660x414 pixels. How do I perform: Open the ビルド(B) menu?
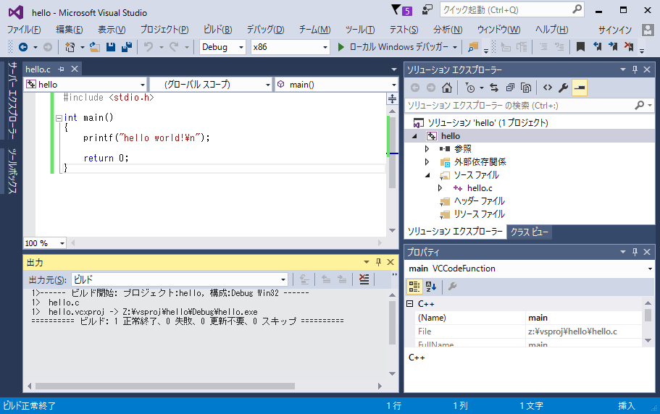(217, 30)
